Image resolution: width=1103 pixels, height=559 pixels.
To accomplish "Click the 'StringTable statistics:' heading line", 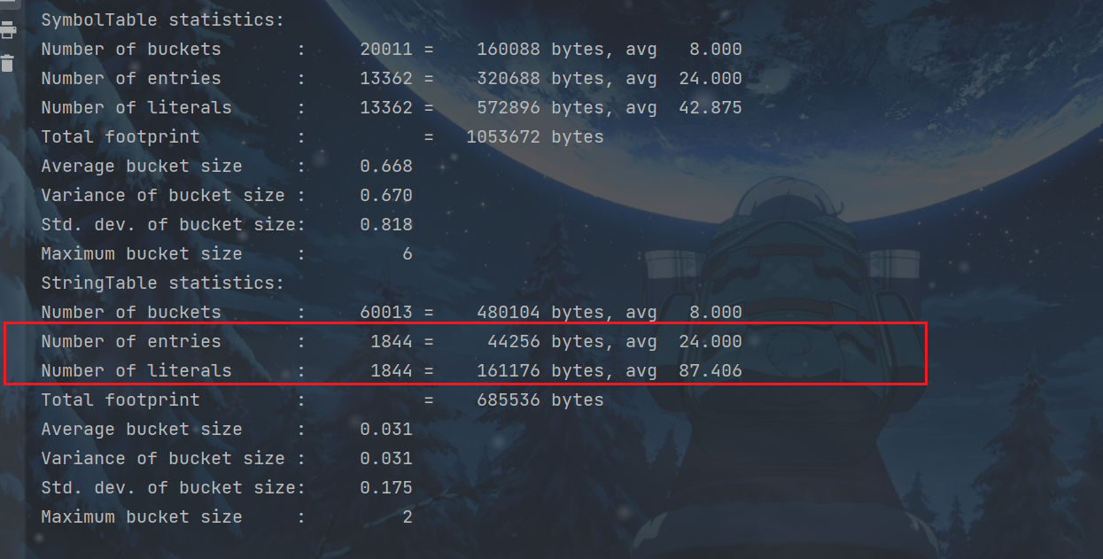I will pos(163,283).
